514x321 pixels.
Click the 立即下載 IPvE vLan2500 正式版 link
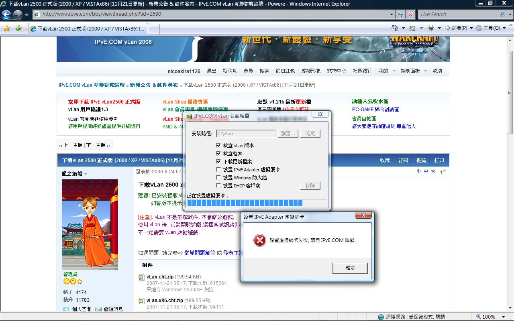coord(104,102)
